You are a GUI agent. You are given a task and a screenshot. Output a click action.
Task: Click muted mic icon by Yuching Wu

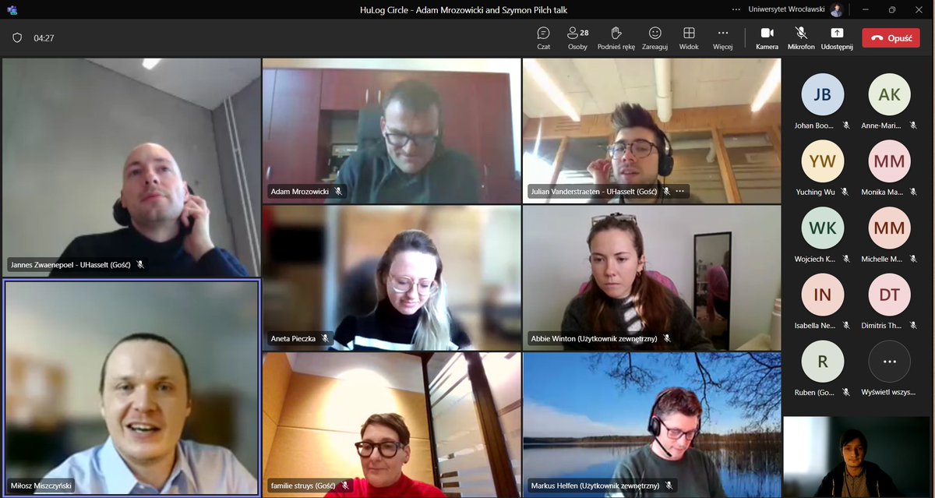[x=845, y=192]
